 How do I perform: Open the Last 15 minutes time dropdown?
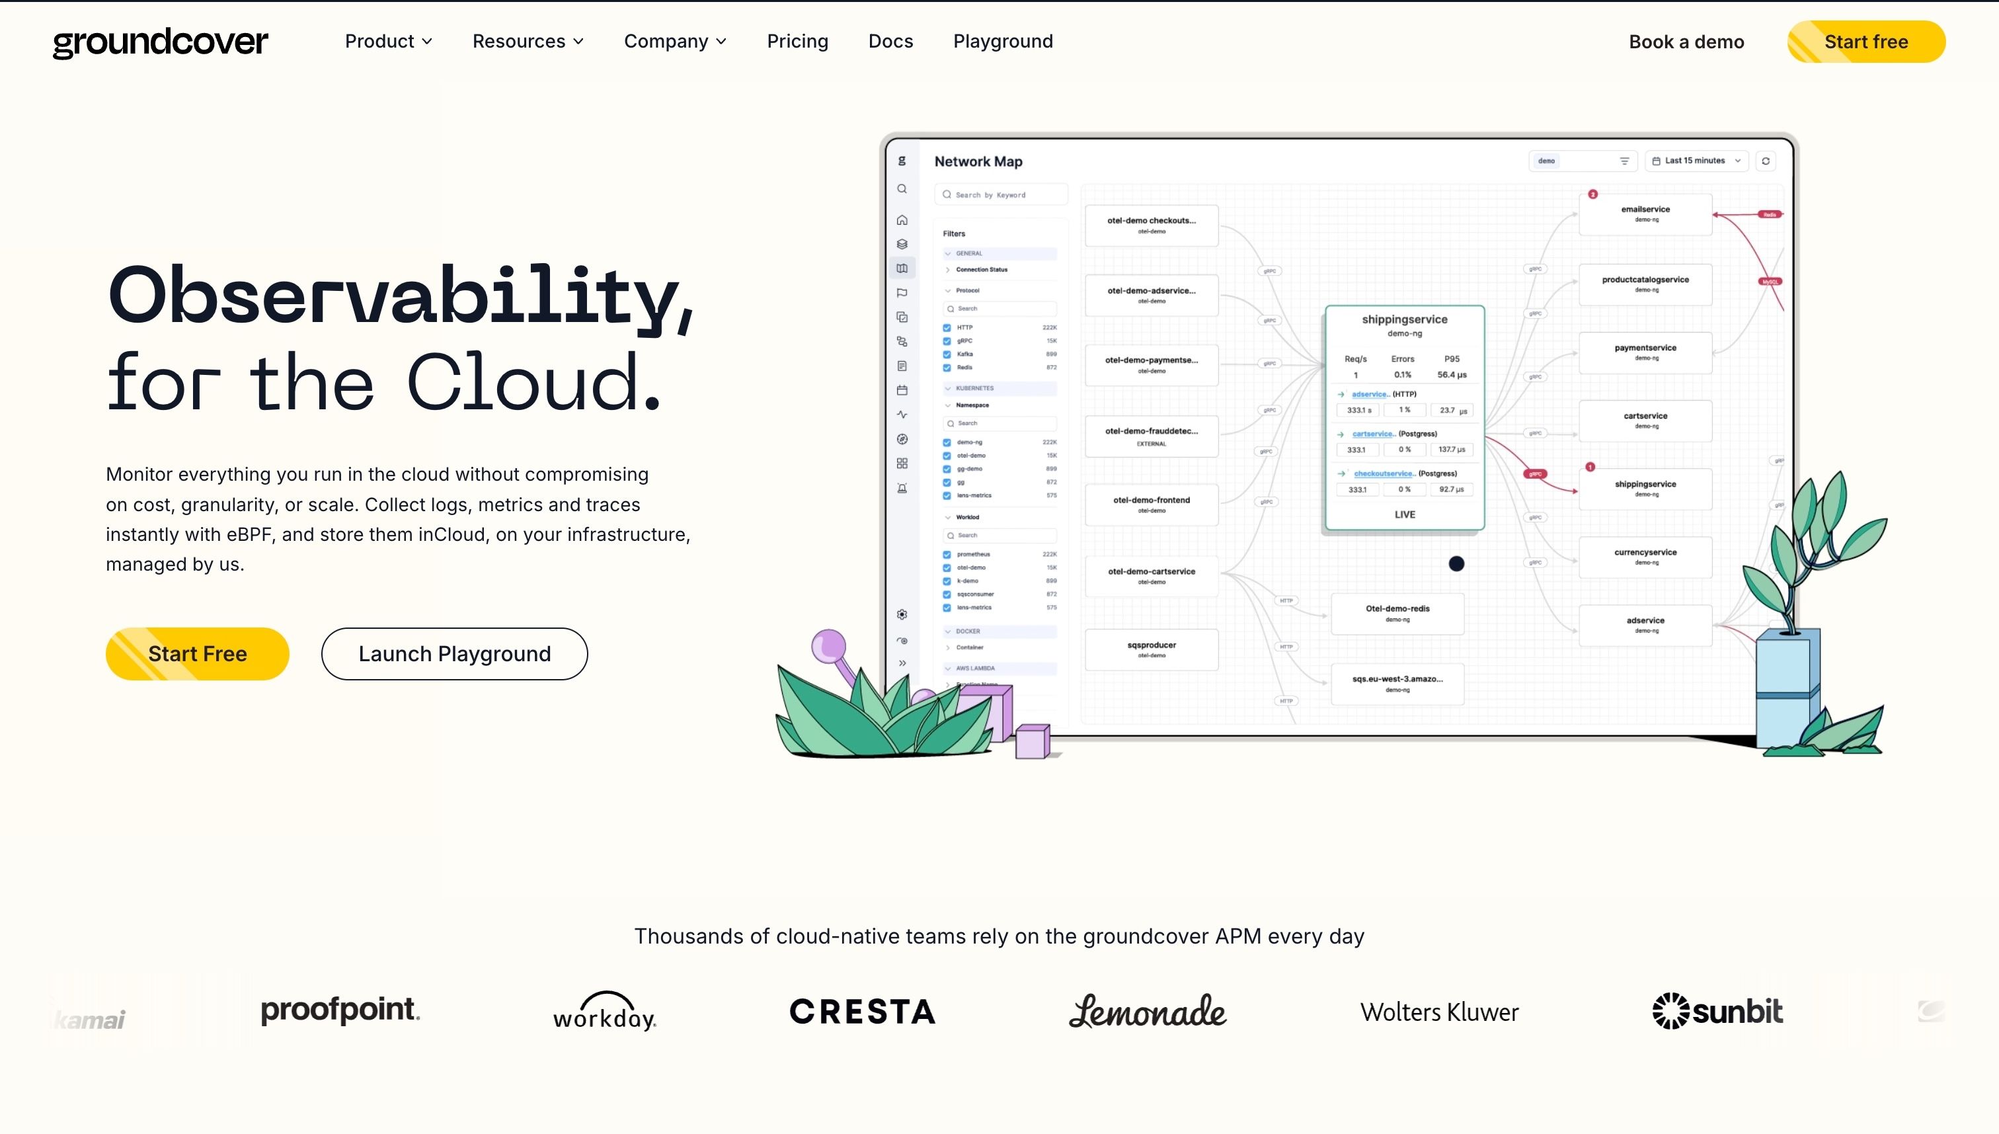(1697, 161)
